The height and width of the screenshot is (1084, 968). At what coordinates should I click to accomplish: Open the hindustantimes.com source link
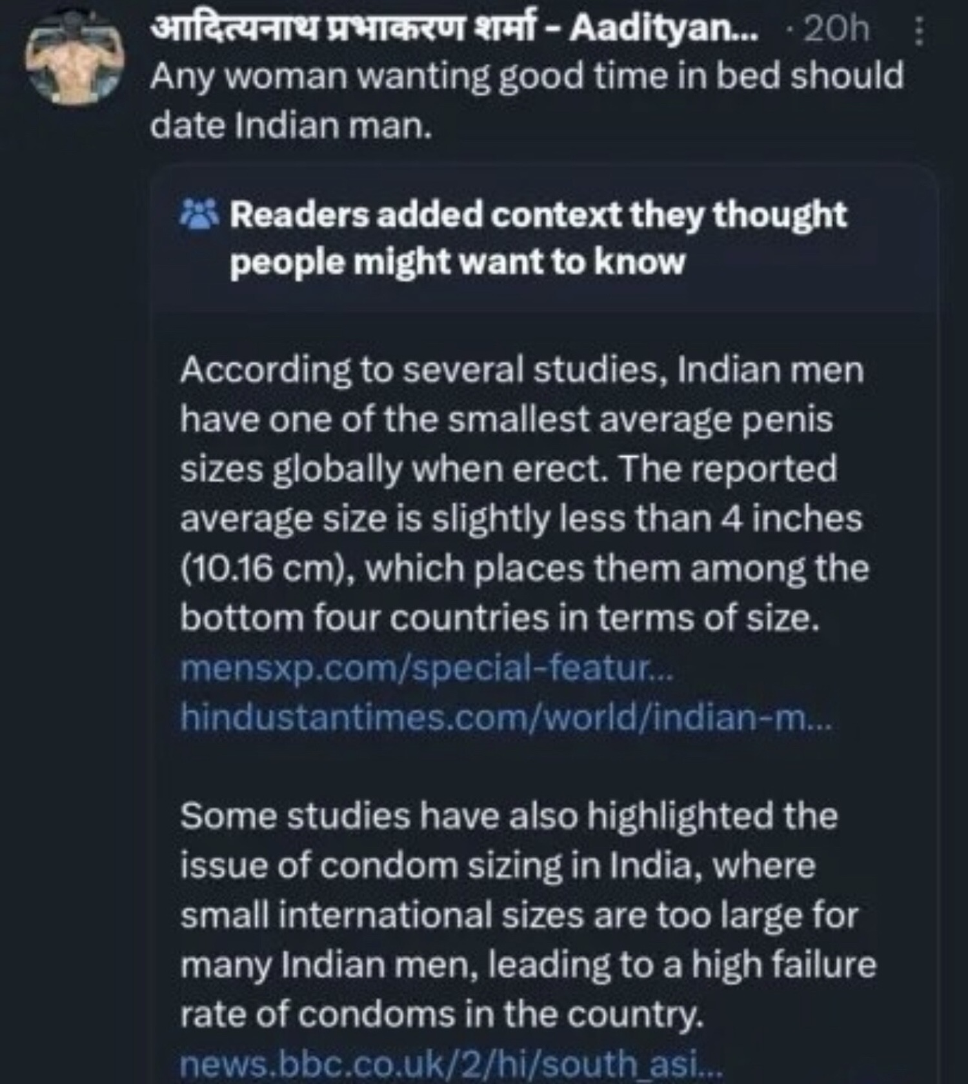coord(506,716)
